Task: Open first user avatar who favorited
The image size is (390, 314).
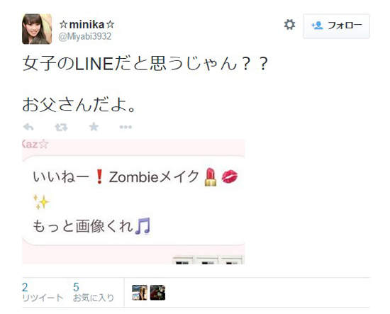Action: click(x=140, y=292)
